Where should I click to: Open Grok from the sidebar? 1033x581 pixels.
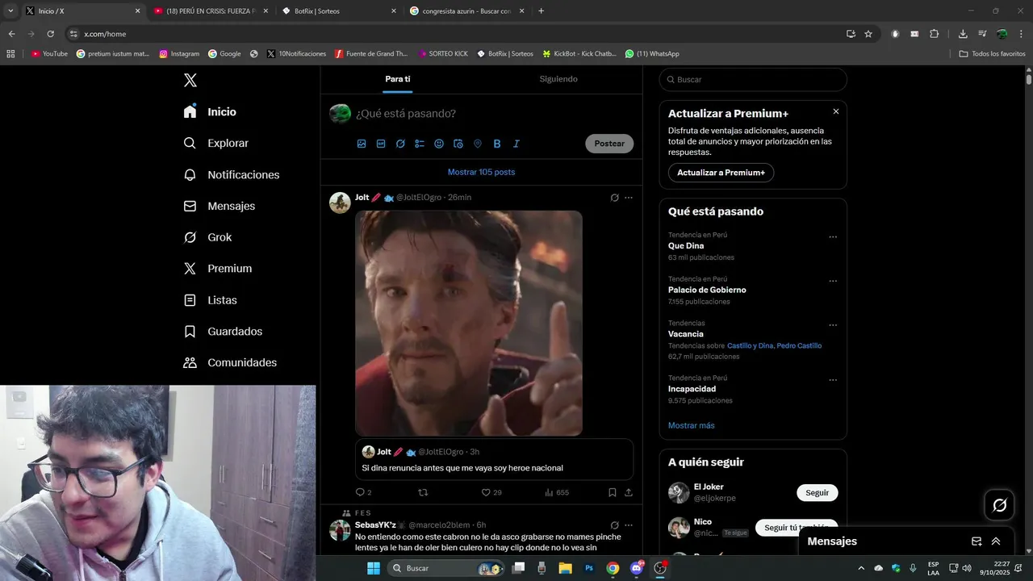pos(207,237)
